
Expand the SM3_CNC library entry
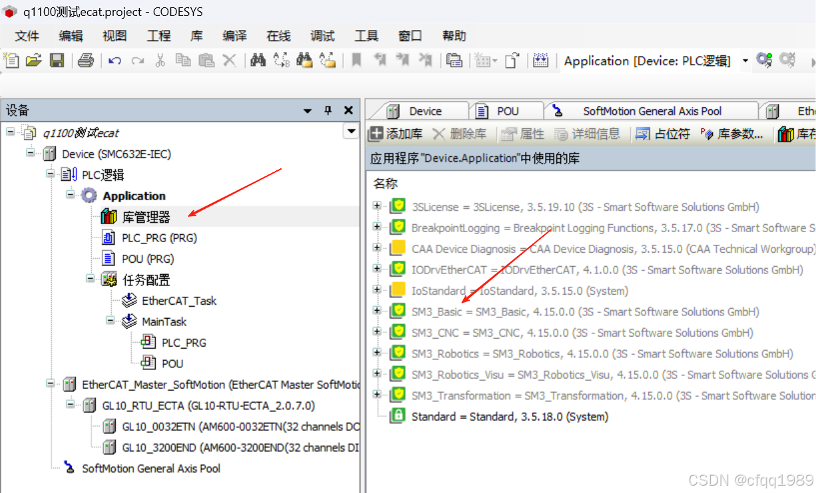377,331
